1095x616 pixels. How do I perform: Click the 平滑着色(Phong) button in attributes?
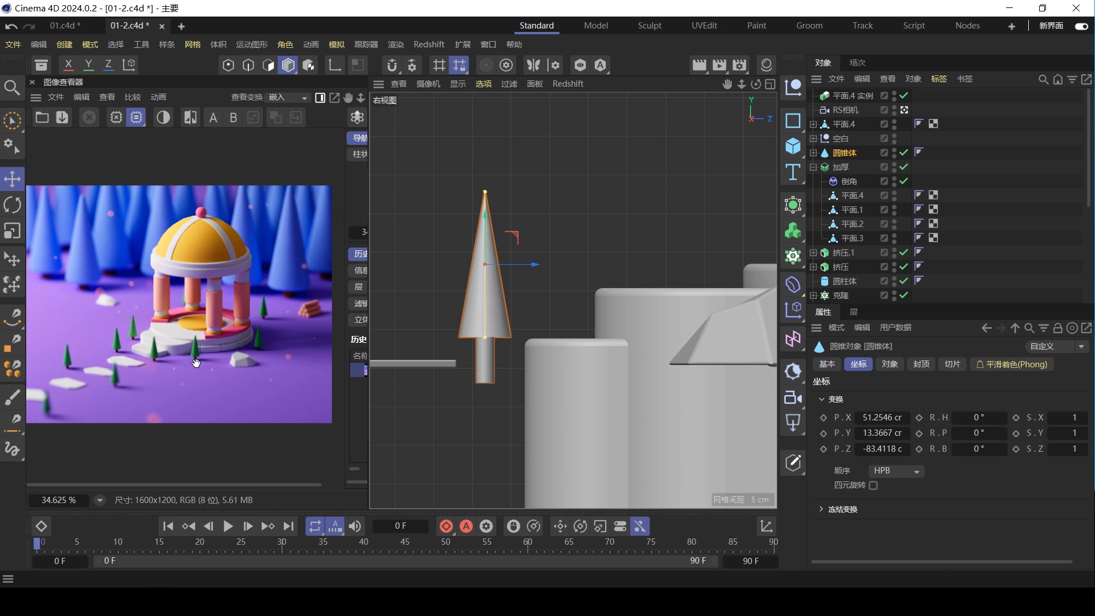1012,364
